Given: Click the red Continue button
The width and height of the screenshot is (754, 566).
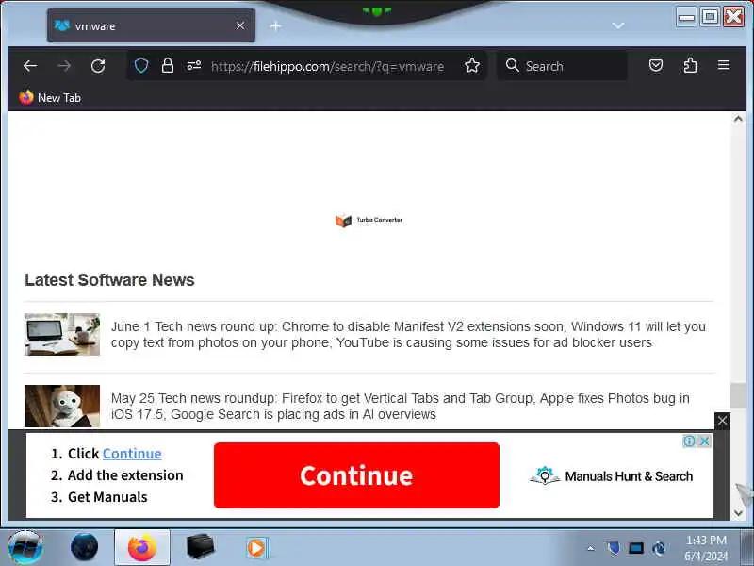Looking at the screenshot, I should tap(357, 475).
